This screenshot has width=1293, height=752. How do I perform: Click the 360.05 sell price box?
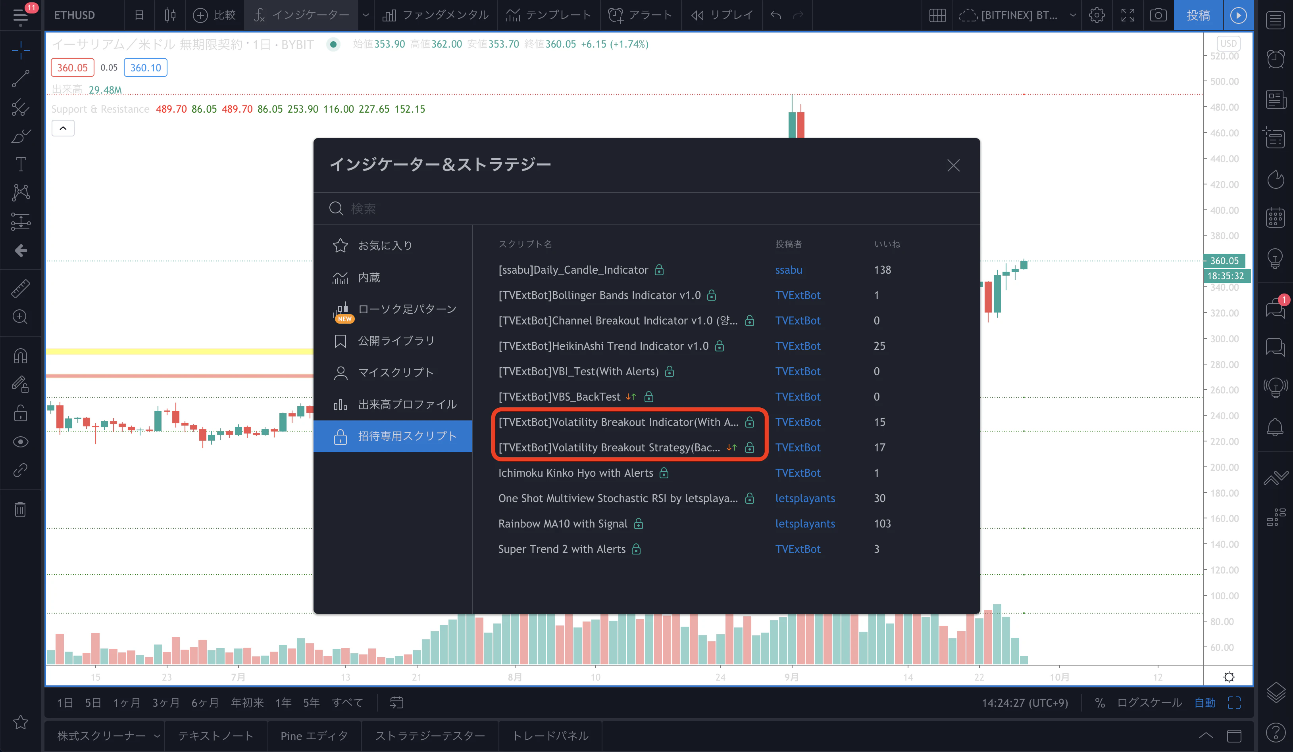pyautogui.click(x=72, y=68)
